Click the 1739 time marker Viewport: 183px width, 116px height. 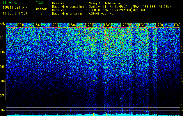point(159,25)
